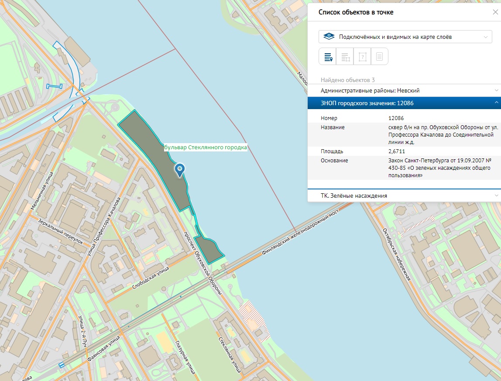Click the Финляндский железнодорожный мост label
The height and width of the screenshot is (381, 501).
pos(300,233)
